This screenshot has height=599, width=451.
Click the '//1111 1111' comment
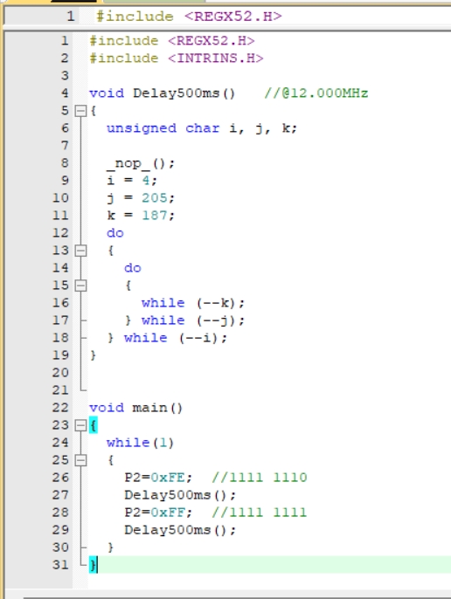click(x=260, y=513)
